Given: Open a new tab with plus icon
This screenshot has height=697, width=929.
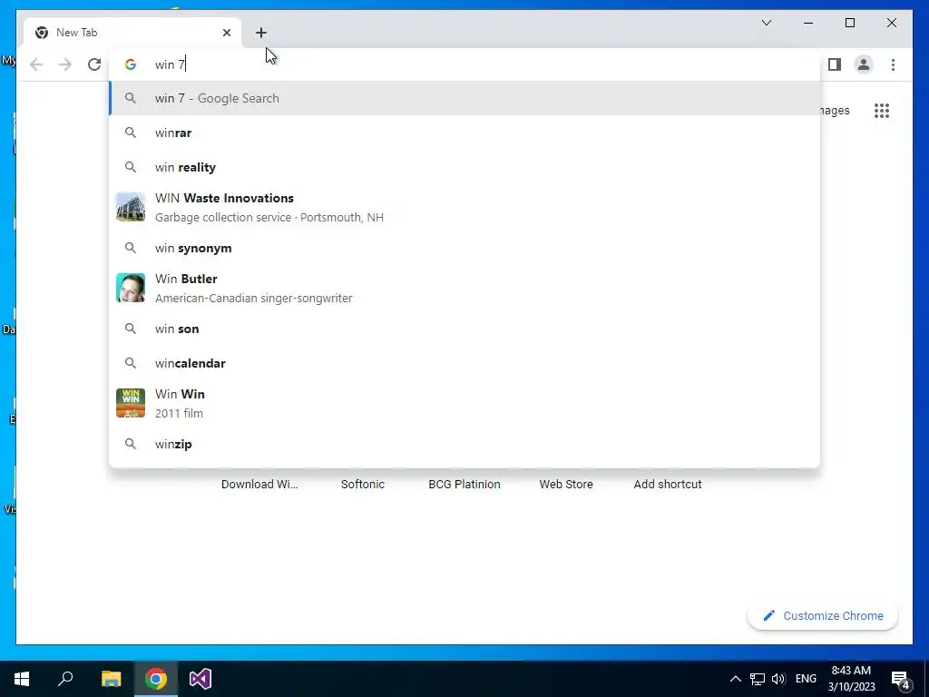Looking at the screenshot, I should point(261,33).
